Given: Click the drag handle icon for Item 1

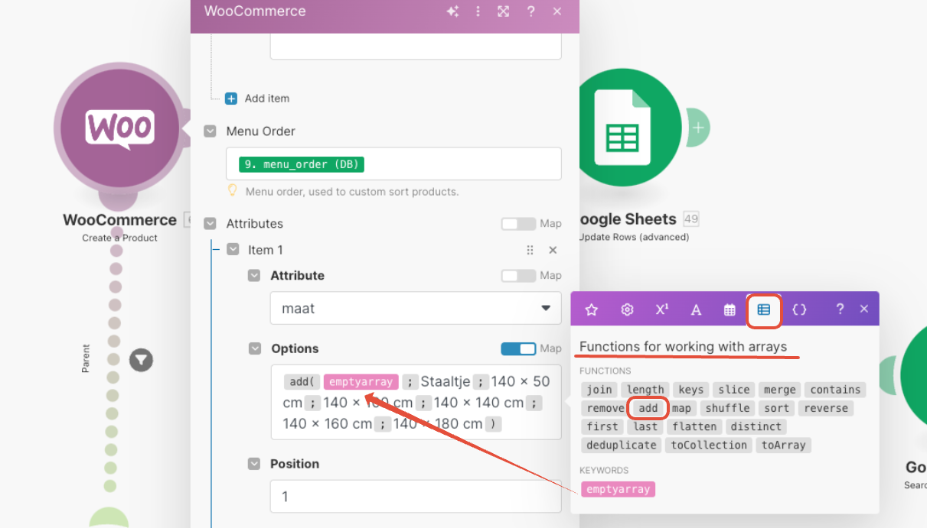Looking at the screenshot, I should tap(530, 250).
